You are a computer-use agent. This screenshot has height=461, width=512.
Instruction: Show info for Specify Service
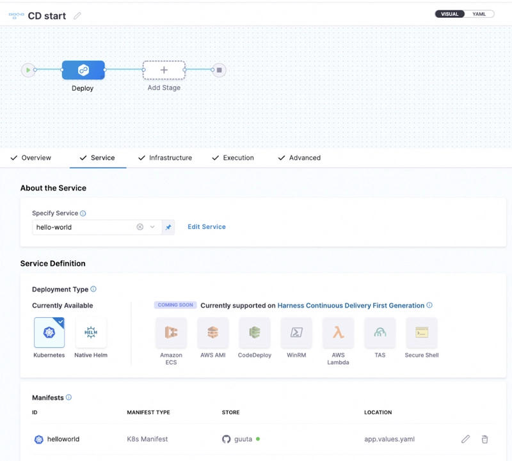pyautogui.click(x=83, y=214)
